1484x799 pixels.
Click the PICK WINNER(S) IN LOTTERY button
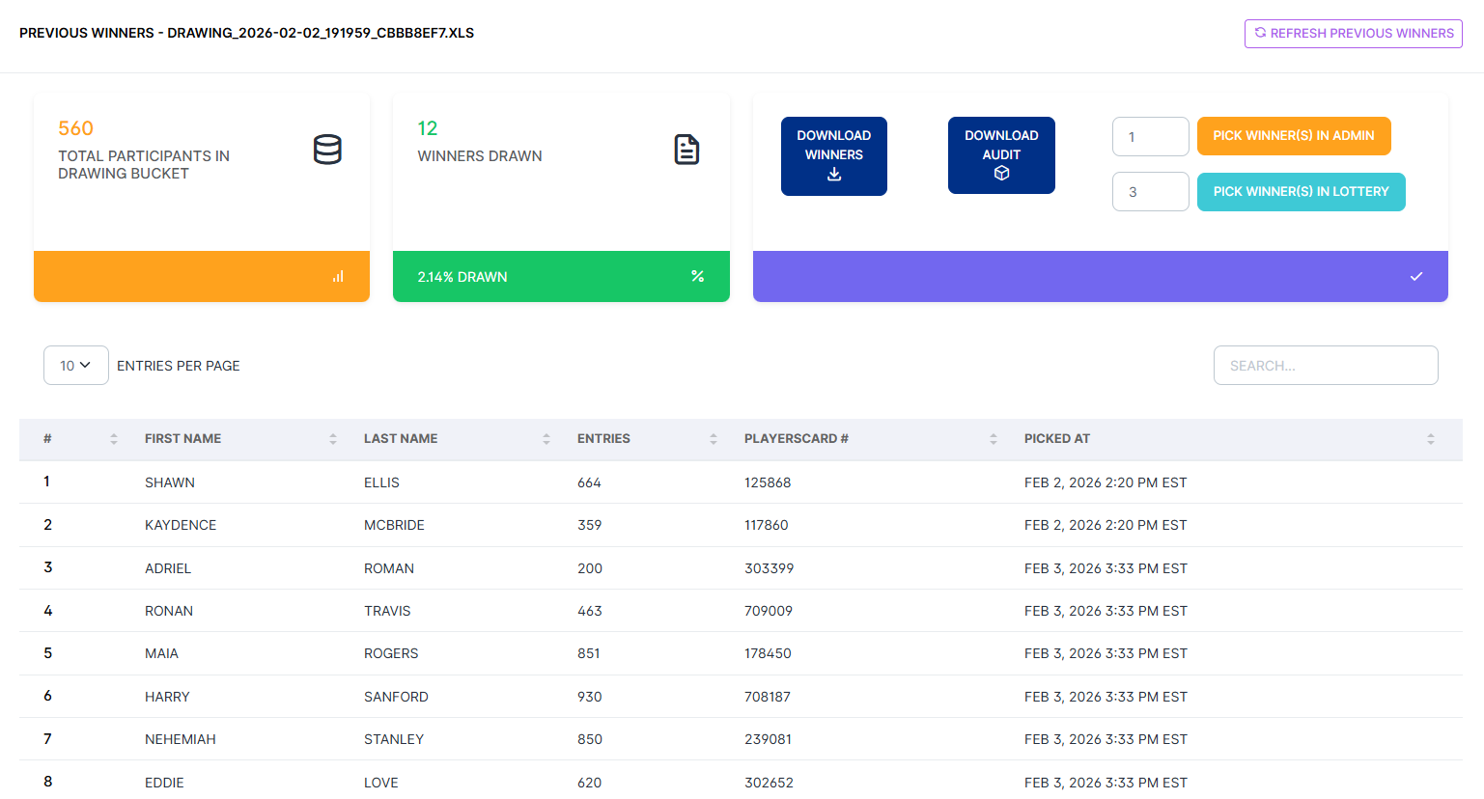1301,191
